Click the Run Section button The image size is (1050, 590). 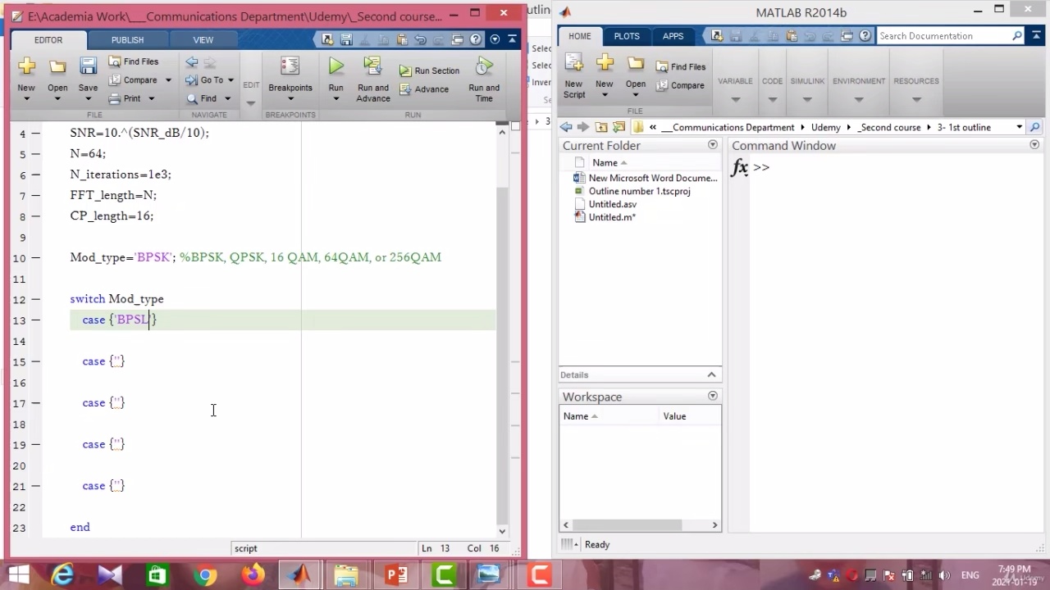click(x=429, y=70)
